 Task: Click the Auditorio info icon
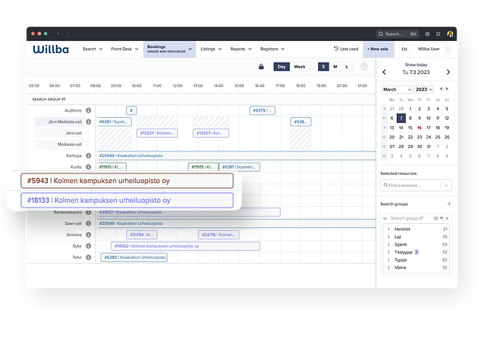click(x=89, y=111)
